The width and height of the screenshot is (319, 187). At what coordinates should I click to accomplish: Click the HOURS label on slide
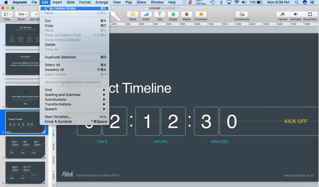[x=161, y=142]
